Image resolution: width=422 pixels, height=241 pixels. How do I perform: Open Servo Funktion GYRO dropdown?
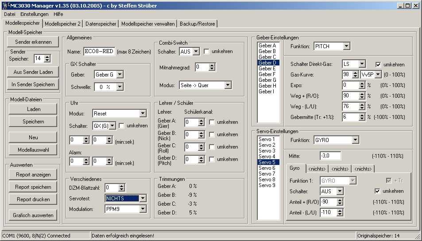[355, 140]
